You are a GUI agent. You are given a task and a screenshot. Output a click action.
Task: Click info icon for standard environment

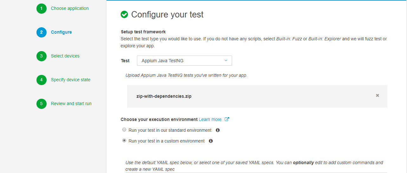pyautogui.click(x=218, y=130)
